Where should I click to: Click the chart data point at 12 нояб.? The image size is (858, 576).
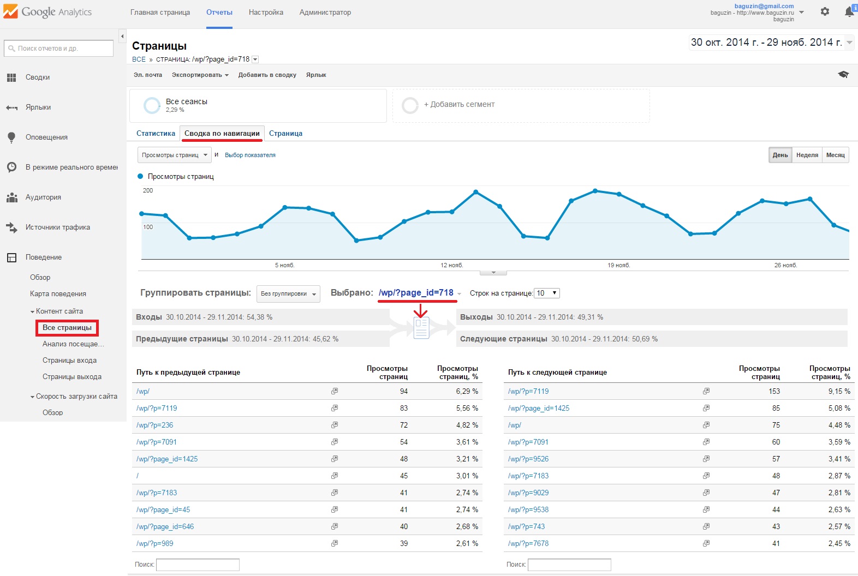click(452, 212)
